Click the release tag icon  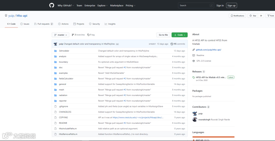pos(194,77)
